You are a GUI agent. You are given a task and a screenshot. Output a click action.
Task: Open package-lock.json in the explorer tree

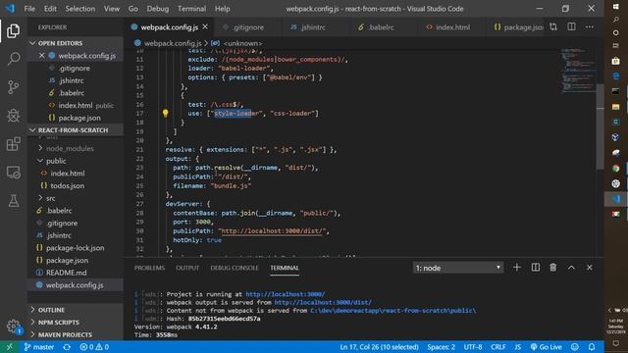click(x=76, y=248)
